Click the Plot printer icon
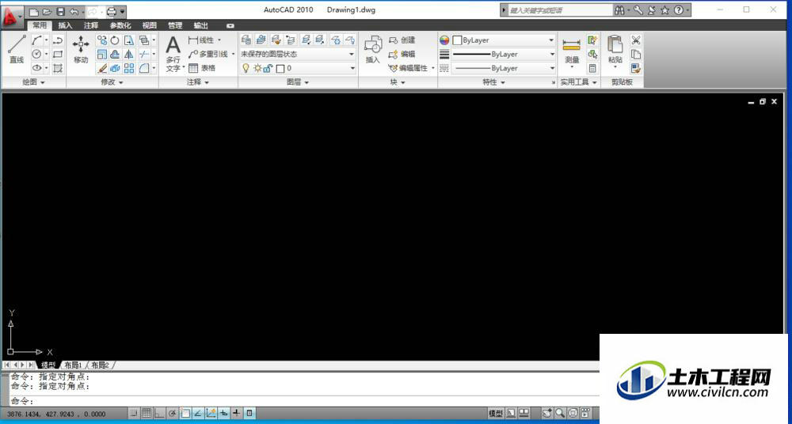Image resolution: width=792 pixels, height=424 pixels. click(112, 12)
